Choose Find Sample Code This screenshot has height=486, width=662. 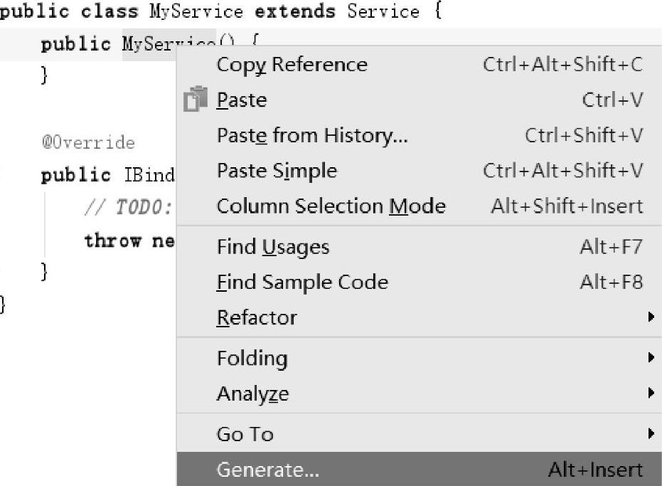[302, 282]
